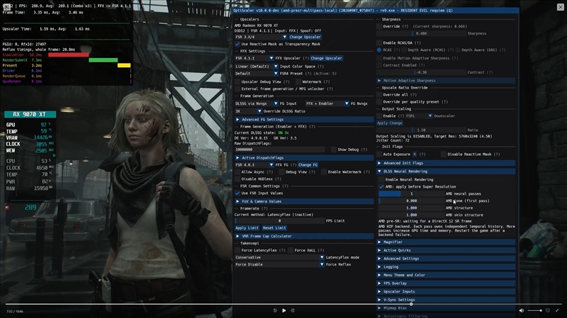Expand FoV & Camera Values section
This screenshot has width=567, height=318.
tap(304, 202)
